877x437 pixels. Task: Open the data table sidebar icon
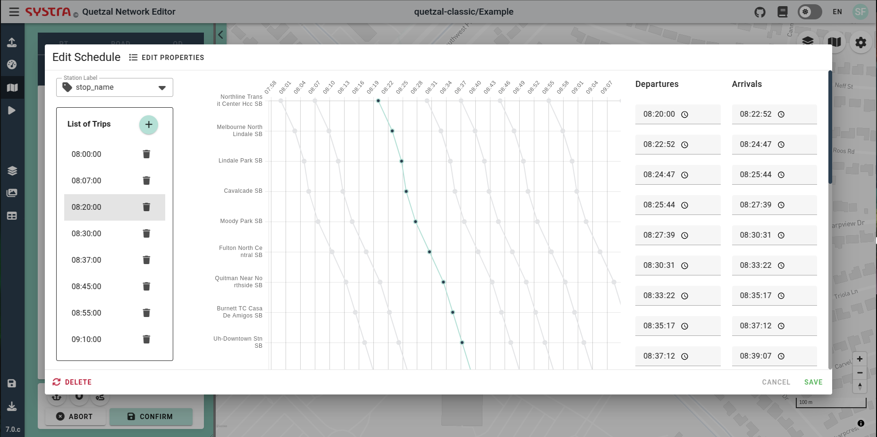(12, 216)
